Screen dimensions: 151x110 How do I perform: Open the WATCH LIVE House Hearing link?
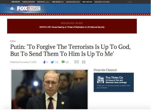click(72, 27)
